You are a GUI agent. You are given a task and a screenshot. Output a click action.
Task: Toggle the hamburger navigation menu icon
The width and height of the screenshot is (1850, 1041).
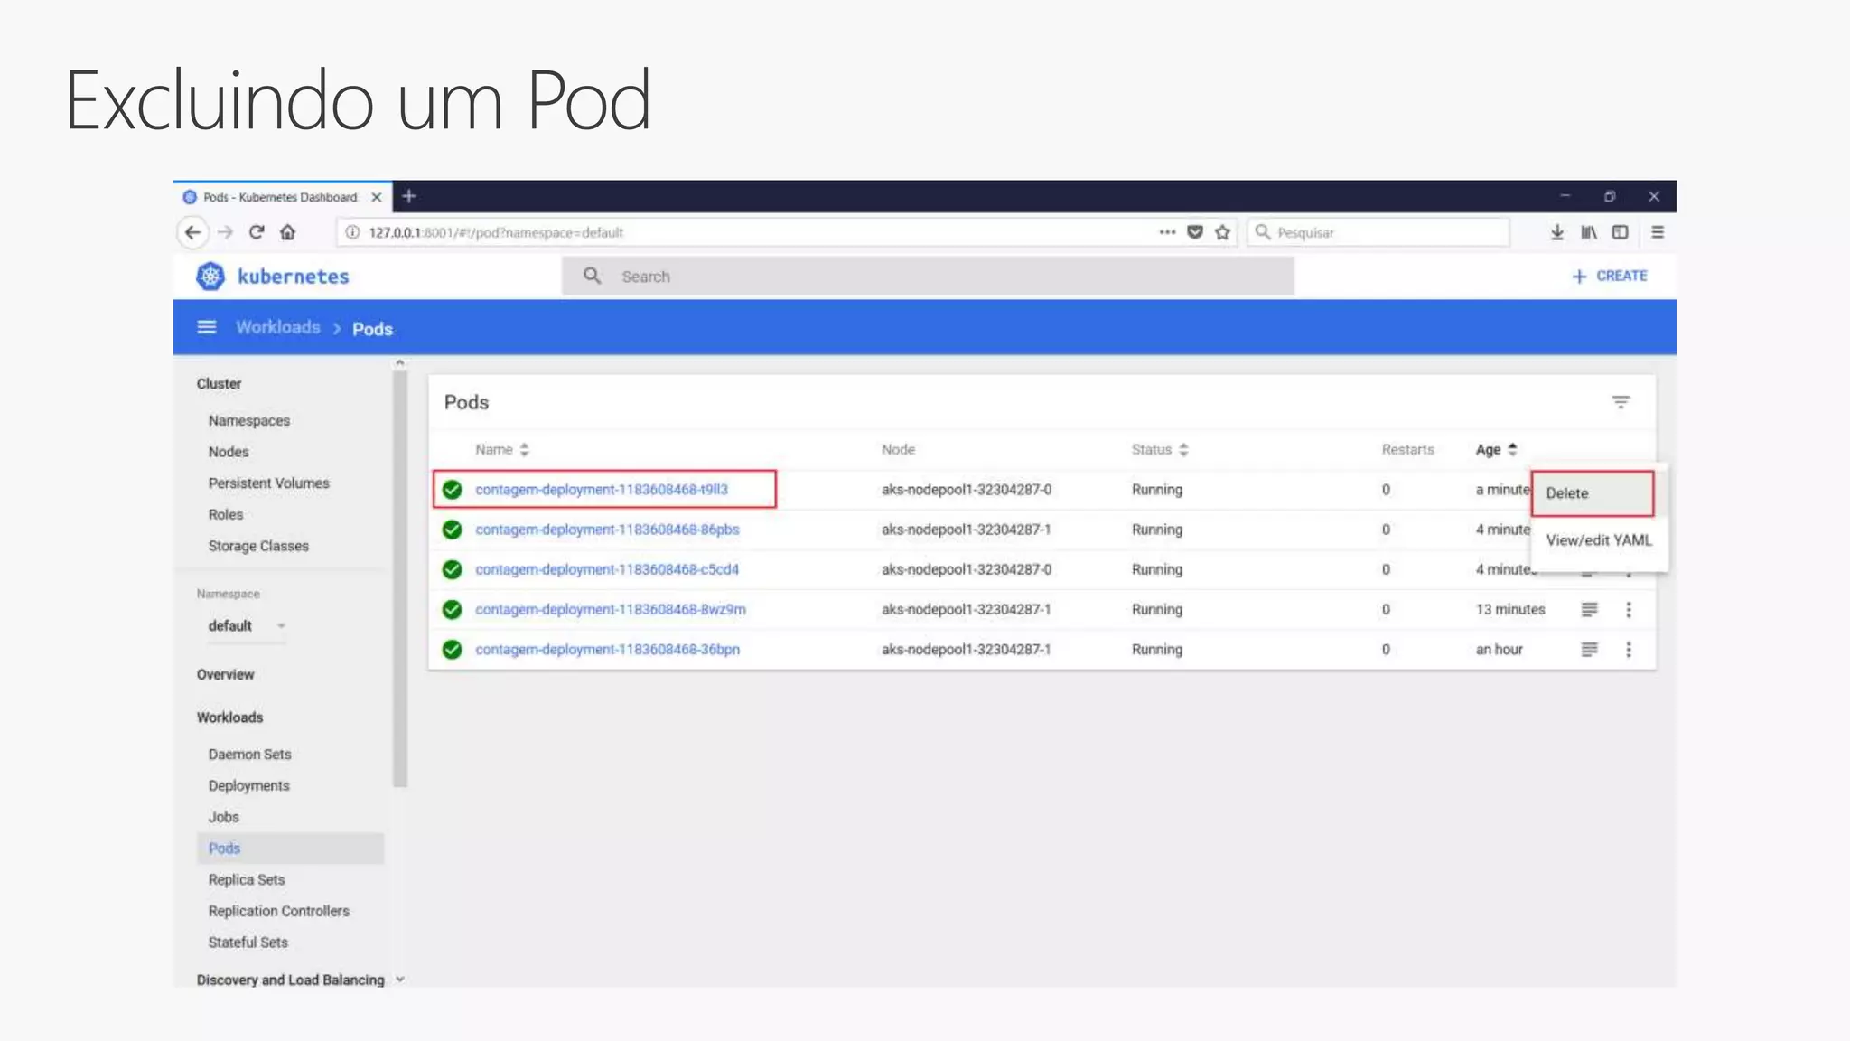[207, 327]
